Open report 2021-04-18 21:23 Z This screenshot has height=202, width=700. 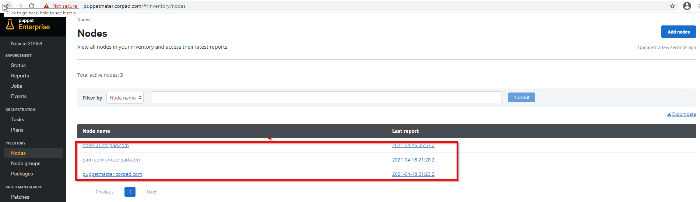click(413, 174)
